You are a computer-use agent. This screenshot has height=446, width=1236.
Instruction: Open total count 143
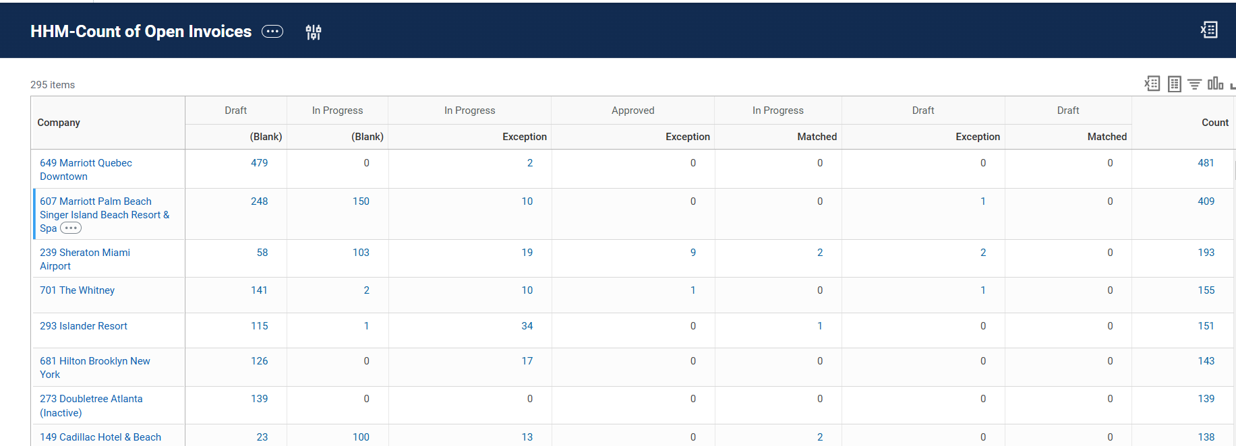click(1206, 361)
